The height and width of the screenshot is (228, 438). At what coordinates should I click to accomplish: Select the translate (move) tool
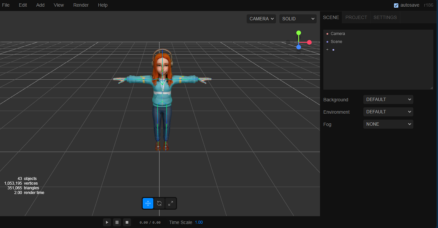pos(148,203)
